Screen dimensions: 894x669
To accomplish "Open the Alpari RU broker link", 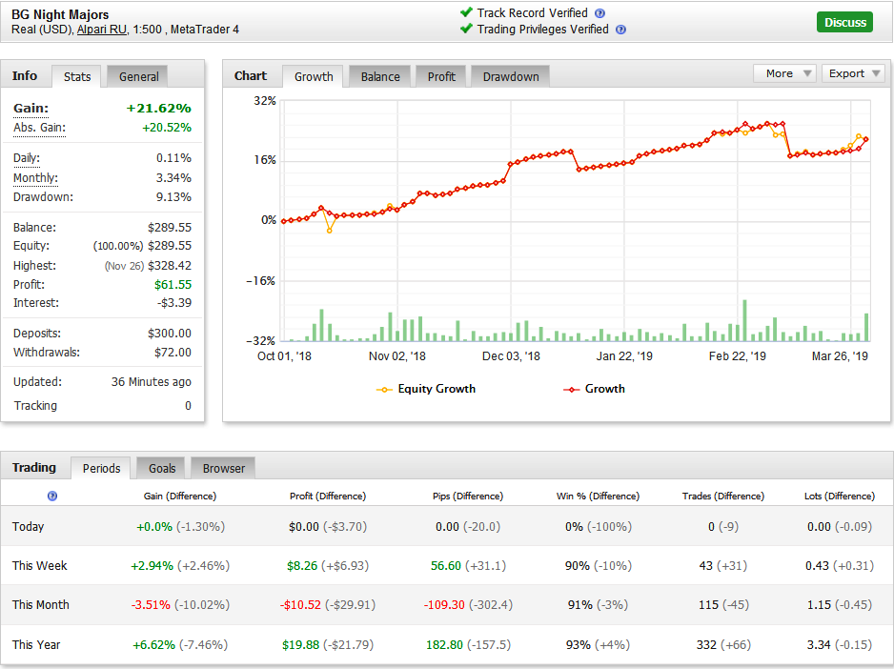I will 101,30.
